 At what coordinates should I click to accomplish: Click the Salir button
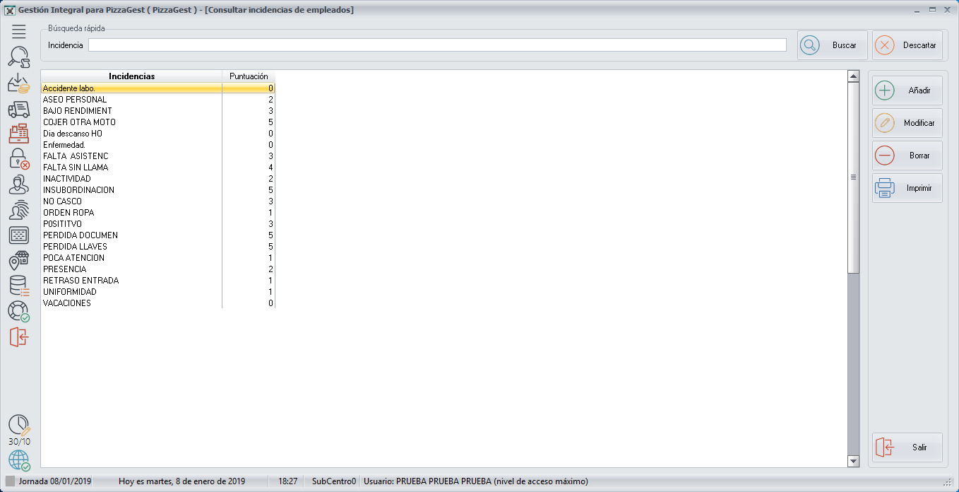(x=907, y=447)
